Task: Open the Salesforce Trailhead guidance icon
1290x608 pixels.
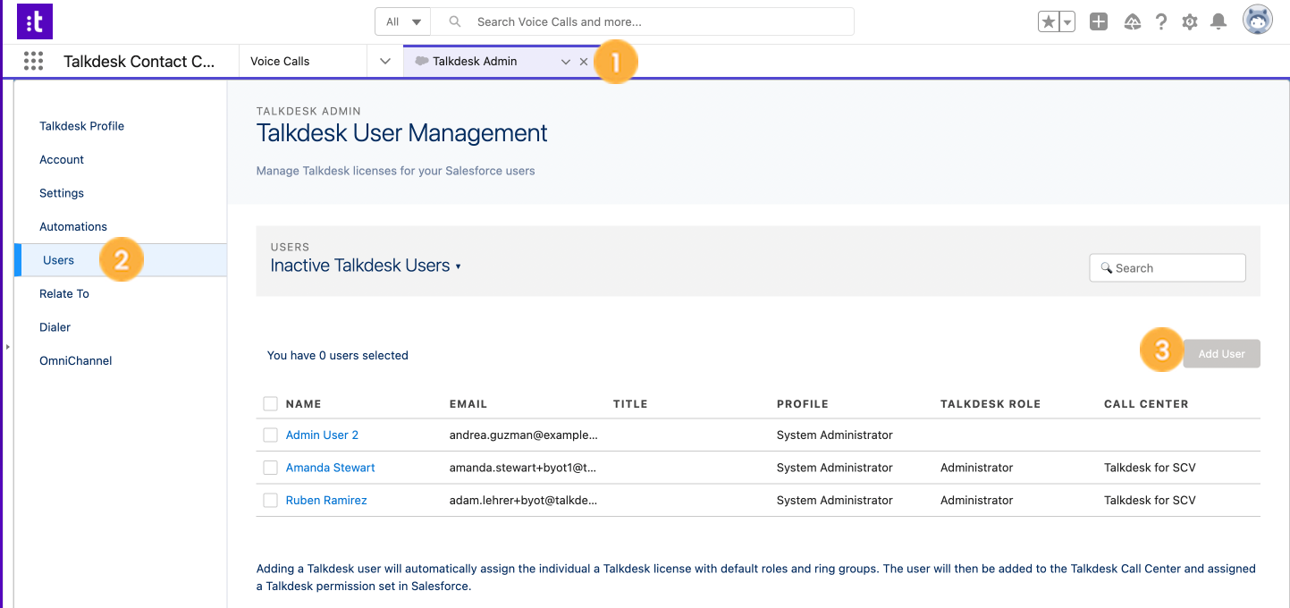Action: [1132, 22]
